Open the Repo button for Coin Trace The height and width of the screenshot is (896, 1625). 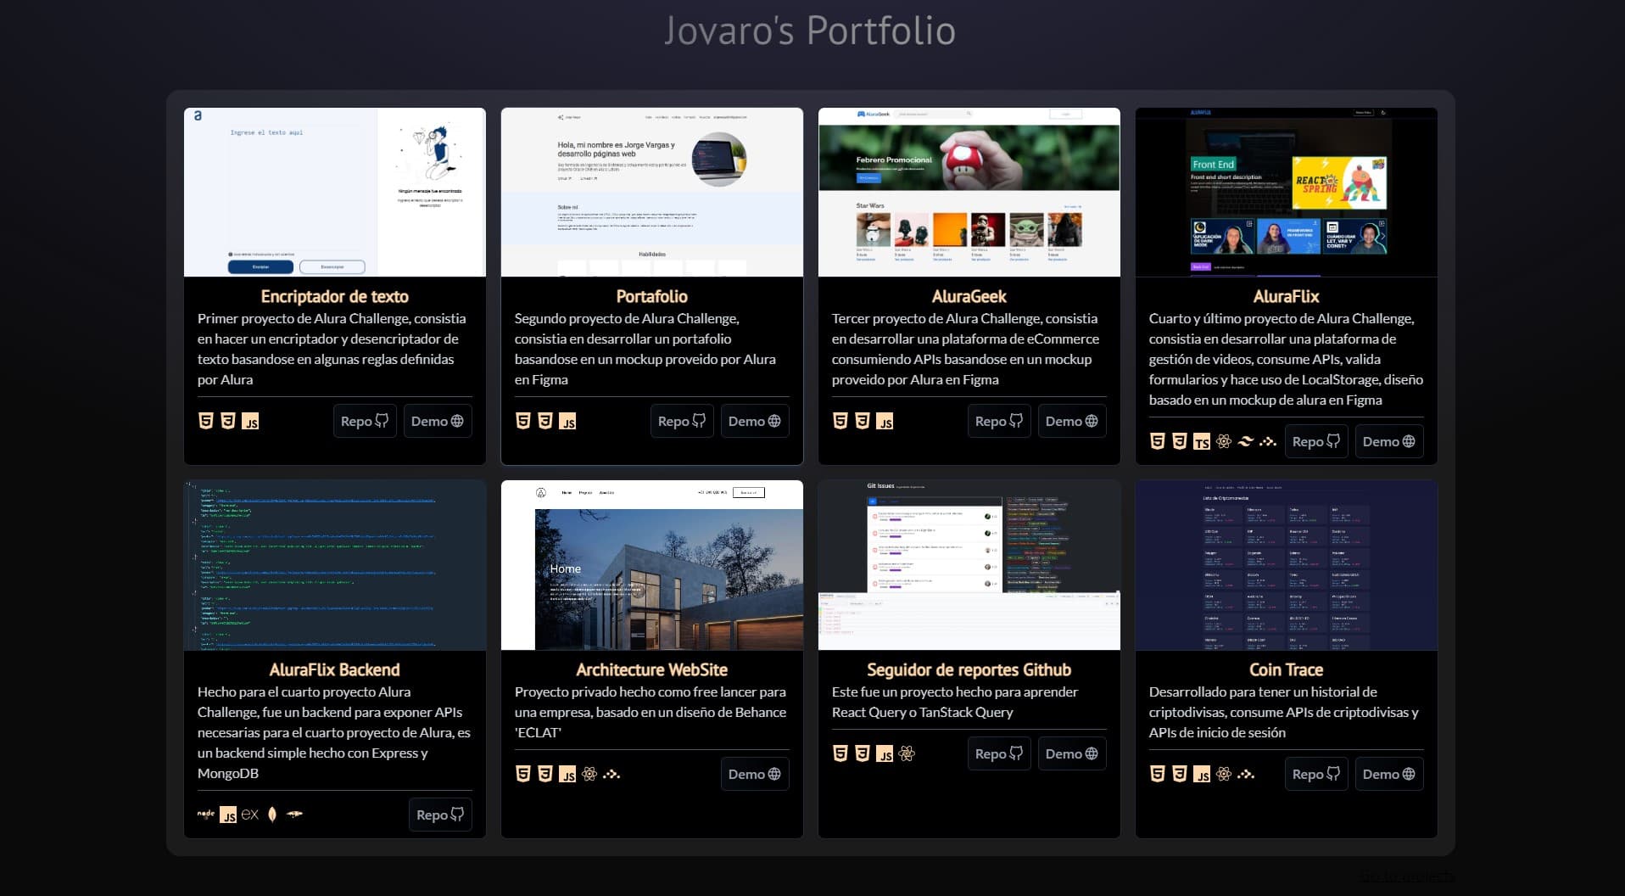pos(1316,774)
